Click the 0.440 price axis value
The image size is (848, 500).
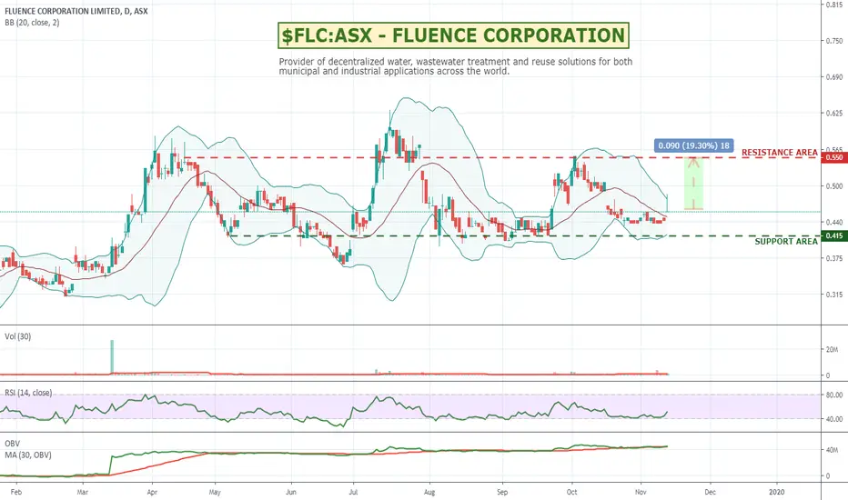[834, 222]
